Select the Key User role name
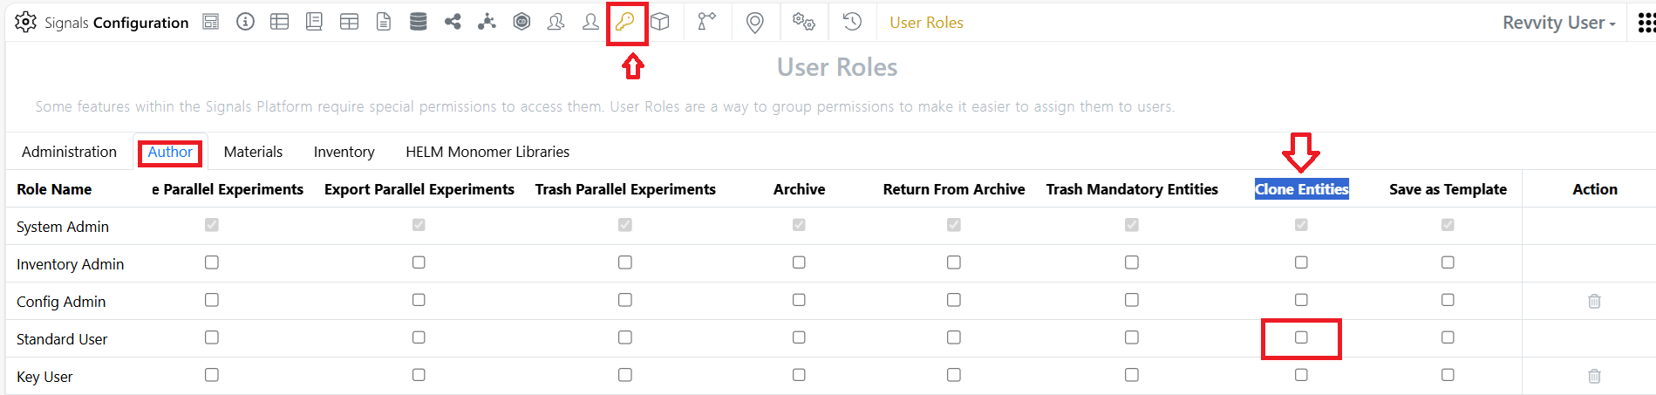Image resolution: width=1656 pixels, height=395 pixels. tap(44, 377)
